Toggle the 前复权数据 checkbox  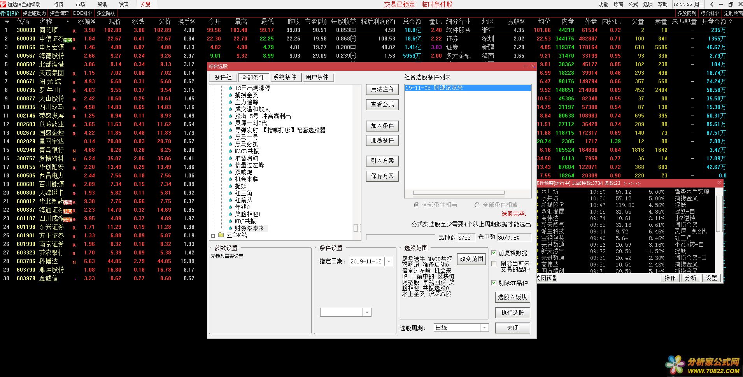pos(494,253)
